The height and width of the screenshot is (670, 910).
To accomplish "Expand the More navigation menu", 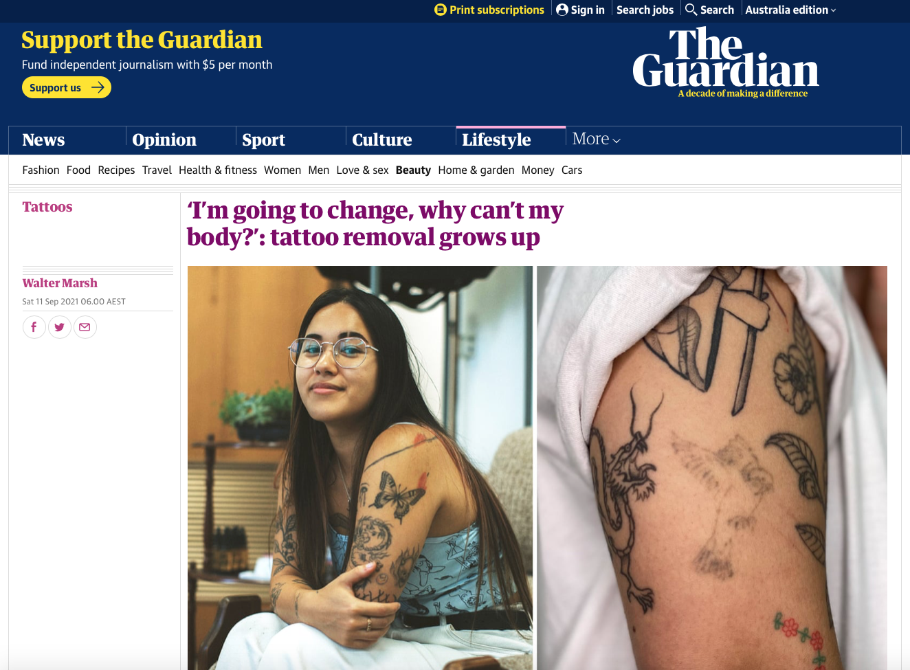I will pos(596,139).
